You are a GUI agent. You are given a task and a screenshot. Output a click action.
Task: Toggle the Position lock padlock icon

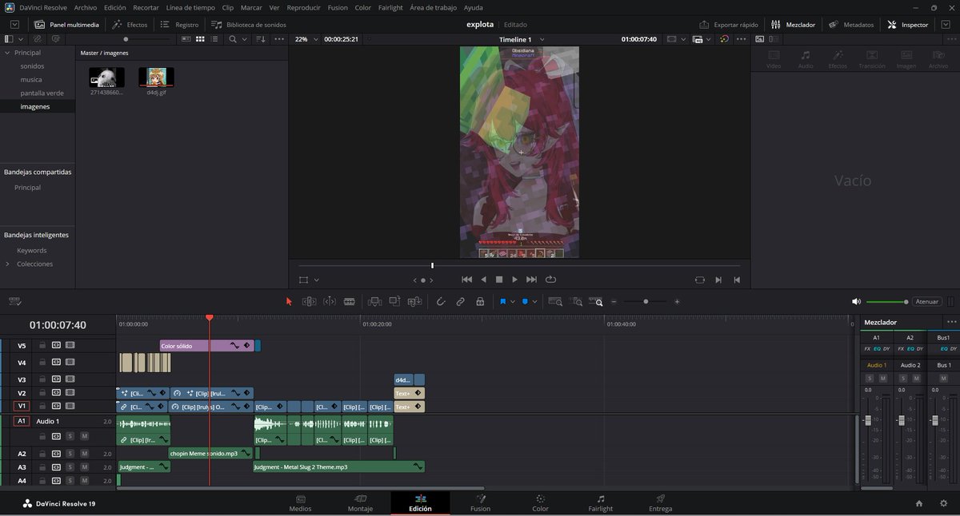480,301
